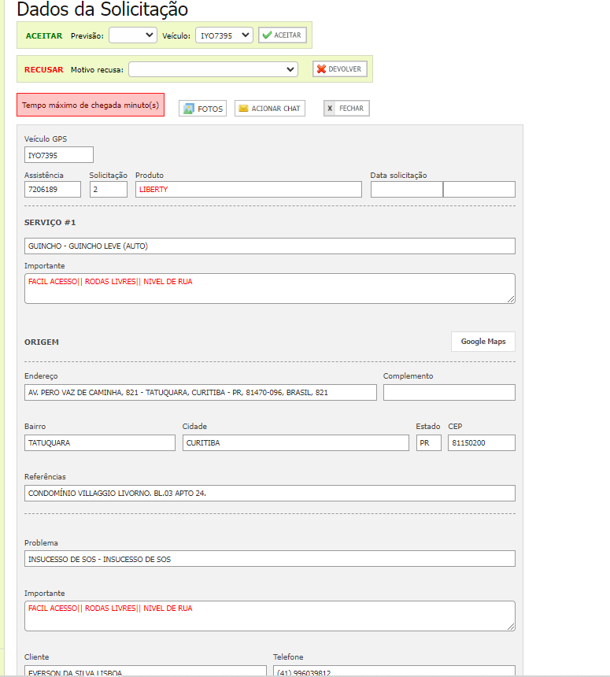Start chat with ACIONAR CHAT envelope
This screenshot has height=677, width=610.
tap(269, 109)
